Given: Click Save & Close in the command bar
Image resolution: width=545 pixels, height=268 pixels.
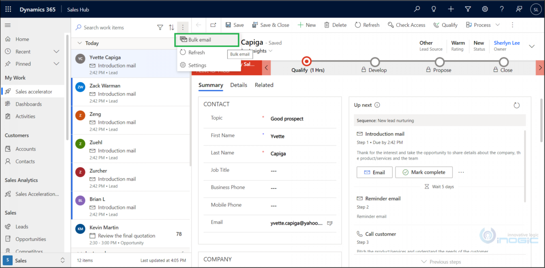Looking at the screenshot, I should pyautogui.click(x=271, y=25).
